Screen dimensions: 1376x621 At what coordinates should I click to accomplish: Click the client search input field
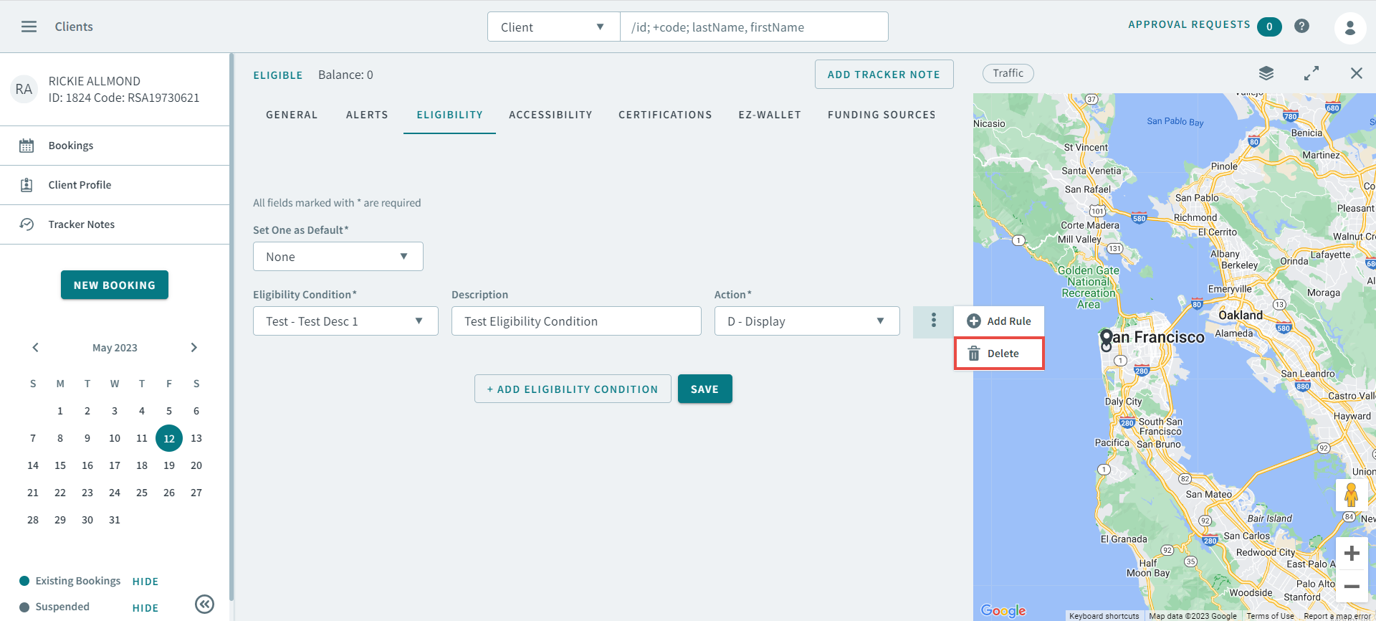[x=753, y=27]
